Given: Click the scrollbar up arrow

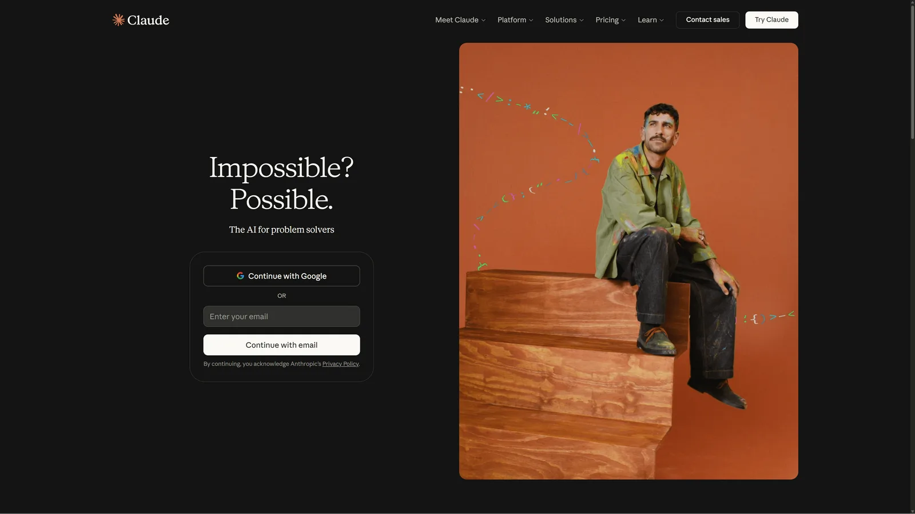Looking at the screenshot, I should (912, 3).
